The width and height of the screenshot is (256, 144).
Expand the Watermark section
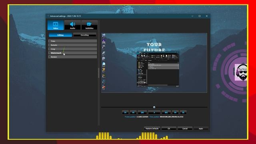72,53
